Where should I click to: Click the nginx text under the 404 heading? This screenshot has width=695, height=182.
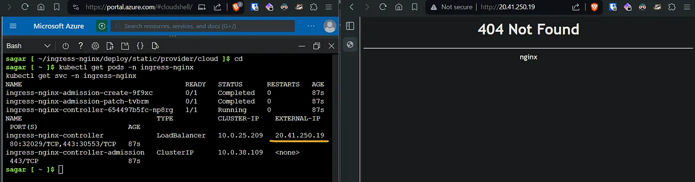coord(528,57)
